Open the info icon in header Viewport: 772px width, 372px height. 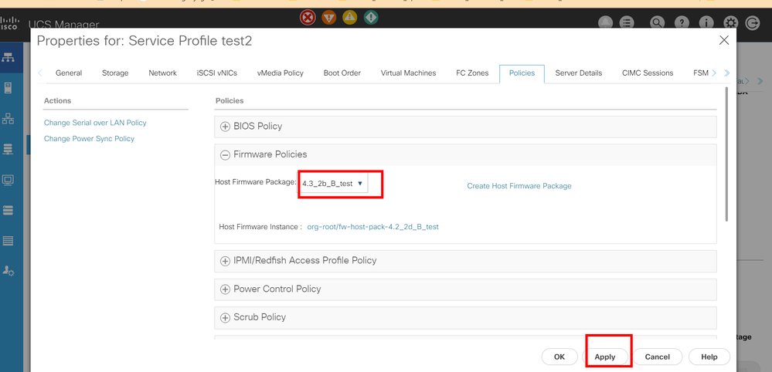[x=706, y=23]
